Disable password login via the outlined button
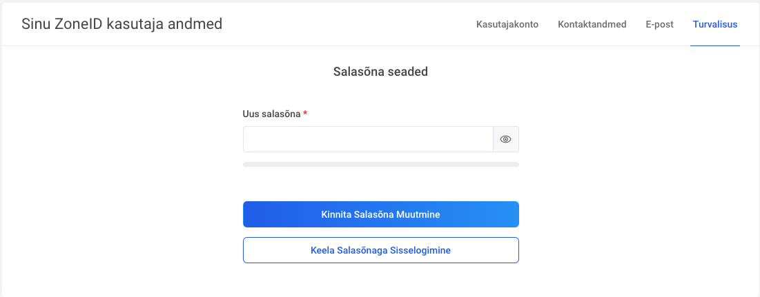The height and width of the screenshot is (297, 760). (x=380, y=250)
